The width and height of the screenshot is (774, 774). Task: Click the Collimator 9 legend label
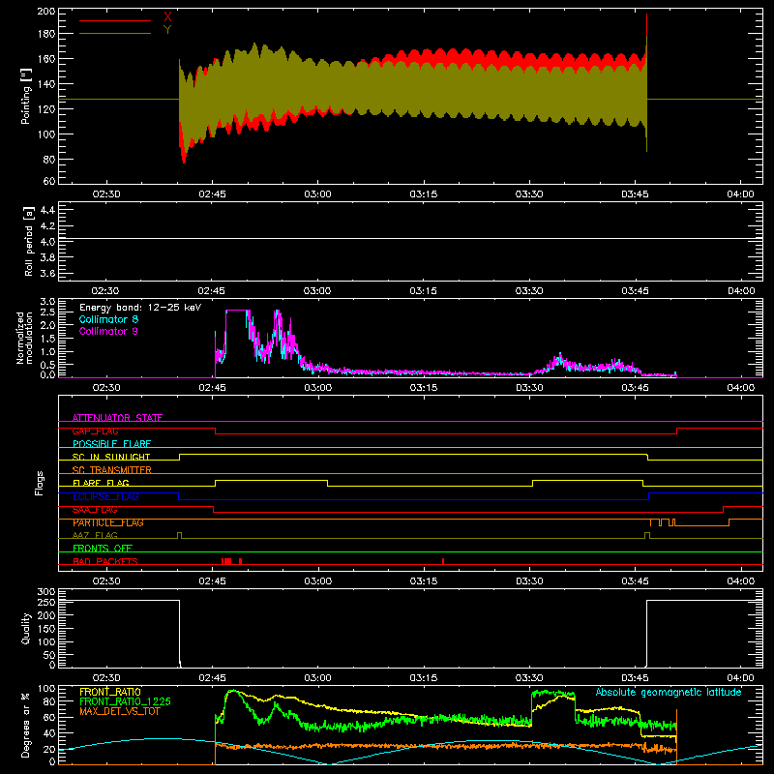pyautogui.click(x=108, y=331)
